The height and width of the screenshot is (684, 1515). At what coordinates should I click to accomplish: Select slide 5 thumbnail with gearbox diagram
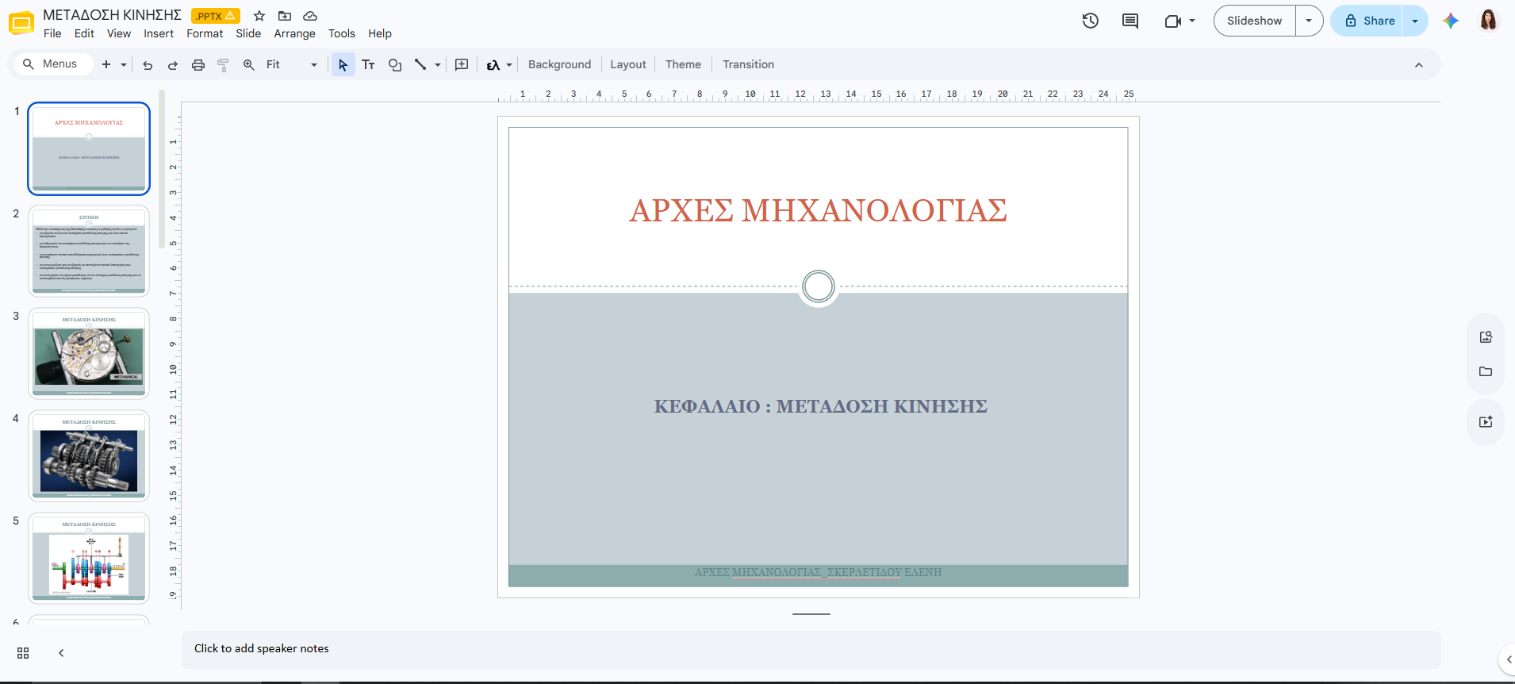pos(89,558)
